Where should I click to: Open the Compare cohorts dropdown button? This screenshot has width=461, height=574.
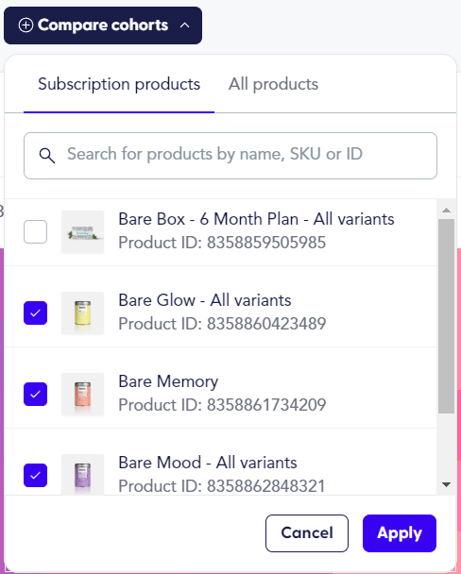click(x=103, y=25)
